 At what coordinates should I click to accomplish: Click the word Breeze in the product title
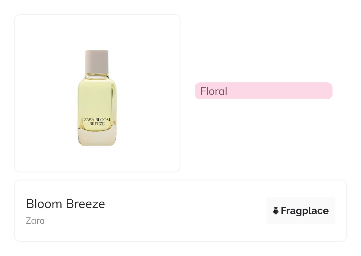click(85, 204)
